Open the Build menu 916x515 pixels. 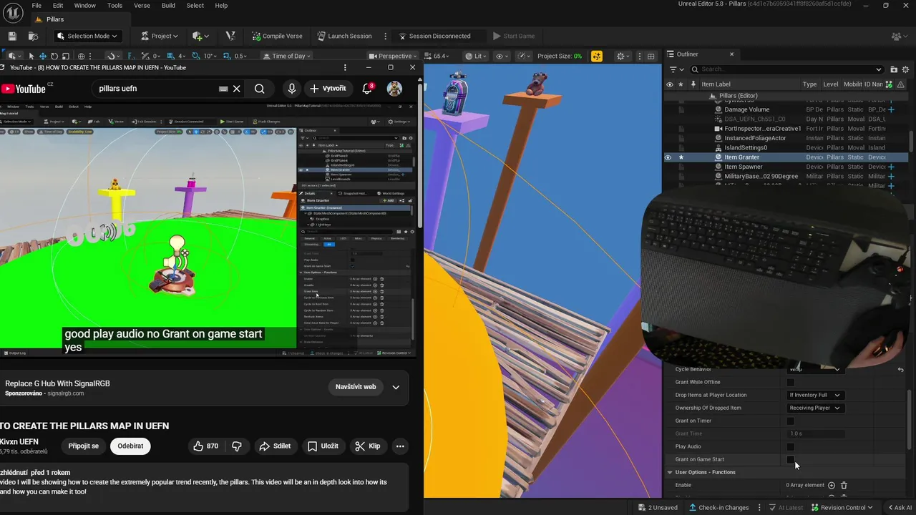[168, 5]
